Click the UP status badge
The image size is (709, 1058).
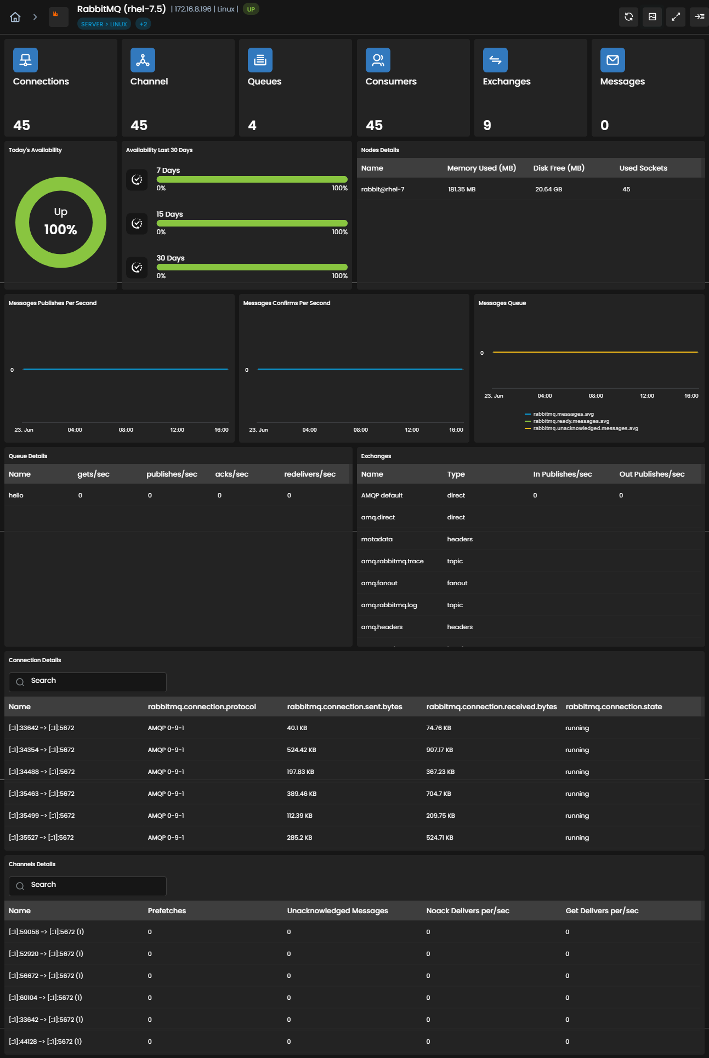coord(251,9)
